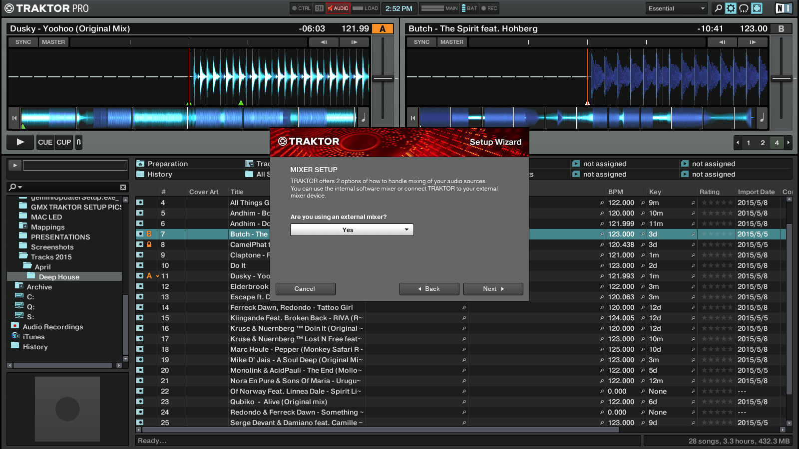The height and width of the screenshot is (449, 799).
Task: Maximize the browser using the magnifier icon
Action: click(x=717, y=8)
